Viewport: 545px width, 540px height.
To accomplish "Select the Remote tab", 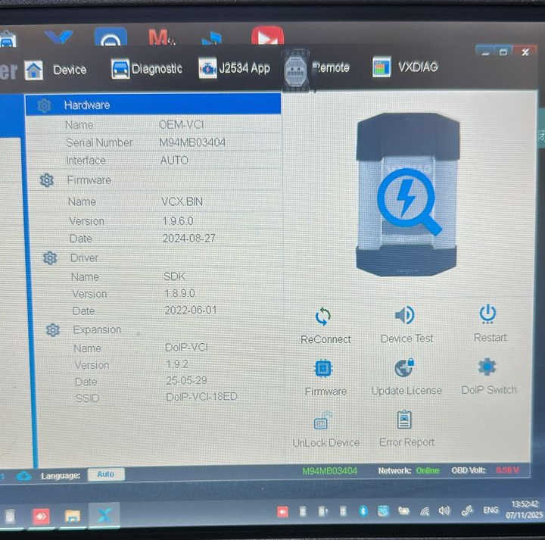I will click(318, 68).
